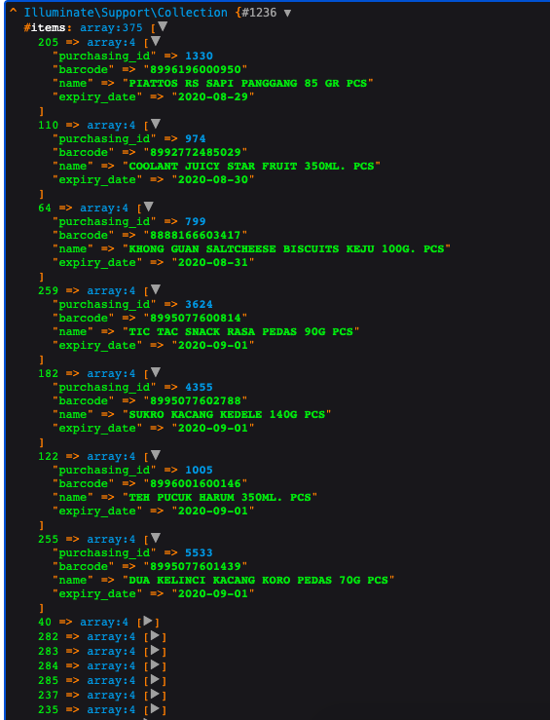Select purchasing_id value 1330
The image size is (550, 720).
click(x=199, y=56)
